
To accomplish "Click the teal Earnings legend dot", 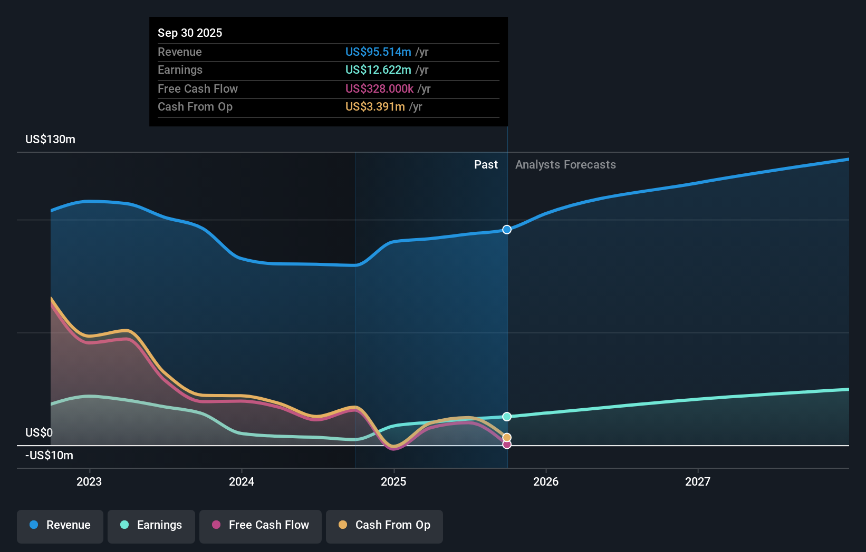I will click(123, 525).
